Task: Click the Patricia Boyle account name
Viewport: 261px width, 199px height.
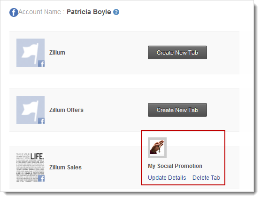Action: click(x=89, y=12)
